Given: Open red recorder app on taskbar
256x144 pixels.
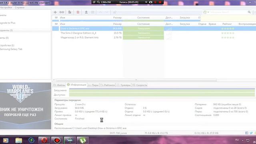Looking at the screenshot, I should tap(57, 140).
